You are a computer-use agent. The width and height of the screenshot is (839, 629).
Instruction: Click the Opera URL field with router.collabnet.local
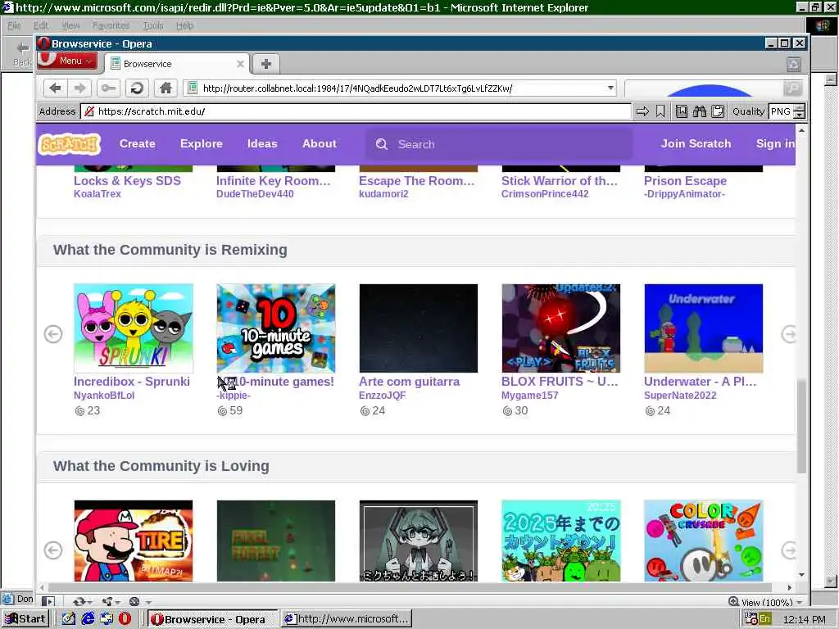pyautogui.click(x=400, y=88)
